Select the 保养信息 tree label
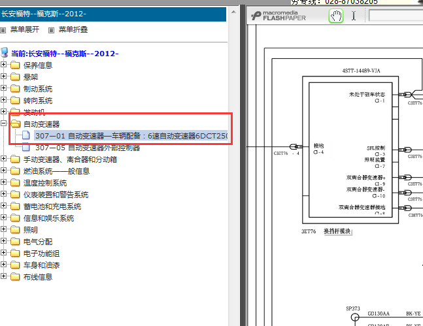The height and width of the screenshot is (326, 423). click(38, 65)
